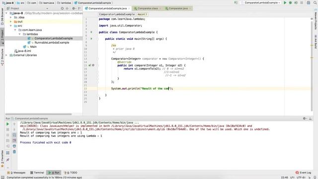Viewport: 318px width, 179px height.
Task: Clear all Run console output (trash)
Action: 14,152
